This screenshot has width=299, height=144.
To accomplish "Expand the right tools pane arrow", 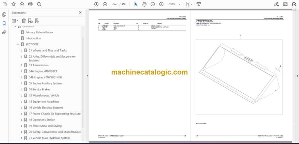I will point(297,76).
